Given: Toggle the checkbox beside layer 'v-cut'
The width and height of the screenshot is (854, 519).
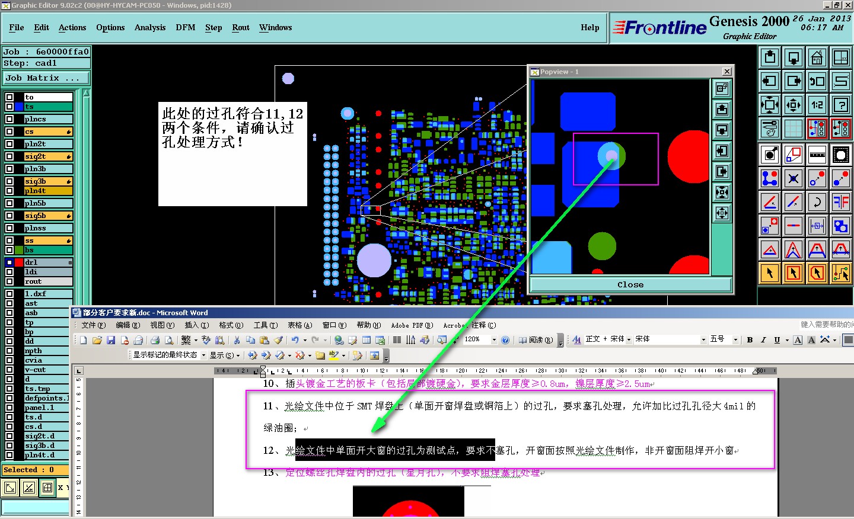Looking at the screenshot, I should click(x=9, y=370).
